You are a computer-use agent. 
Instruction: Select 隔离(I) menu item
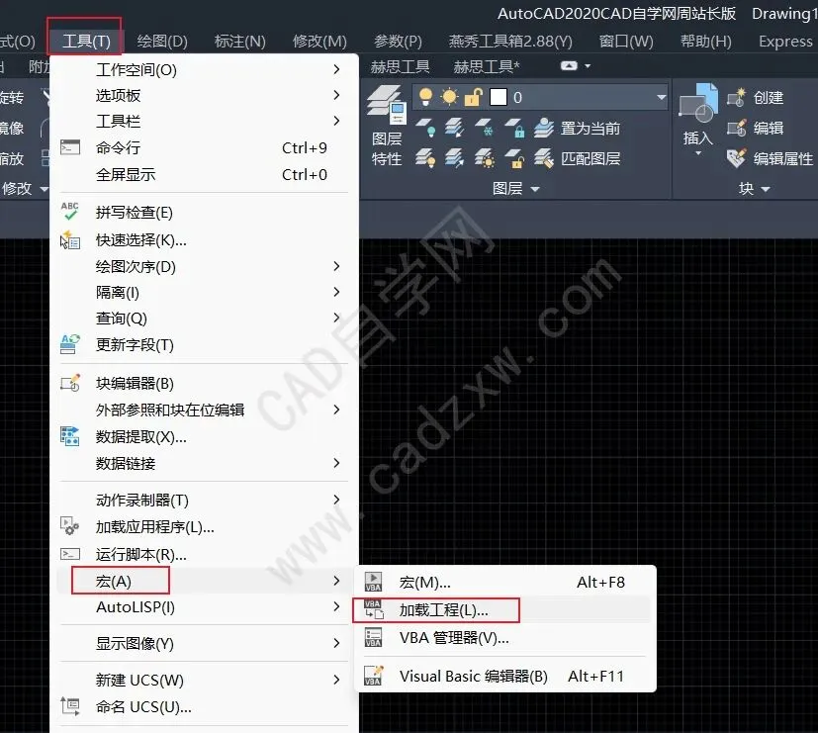tap(204, 292)
